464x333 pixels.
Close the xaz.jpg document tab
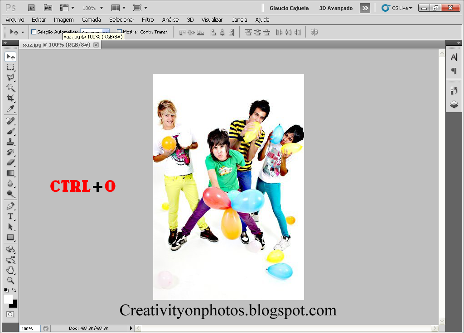96,45
